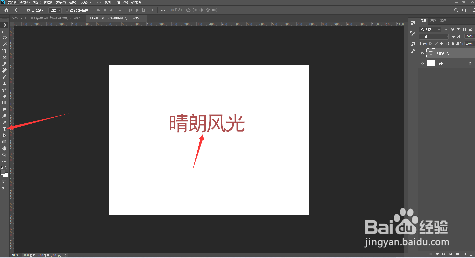Pick the Eyedropper tool
The height and width of the screenshot is (258, 475).
pyautogui.click(x=4, y=64)
